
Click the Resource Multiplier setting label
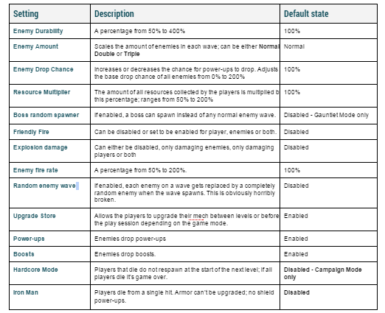pos(42,92)
